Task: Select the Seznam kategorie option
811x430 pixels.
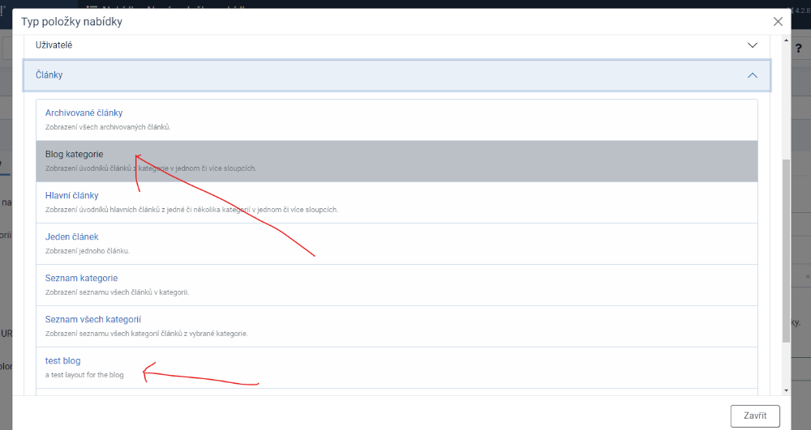Action: [x=82, y=278]
